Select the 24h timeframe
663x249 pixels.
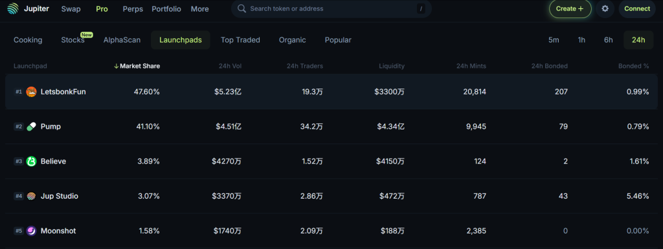638,40
